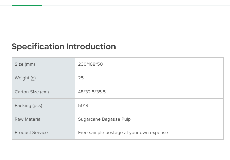Click the size value 230*168*50
This screenshot has width=230, height=160.
coord(90,64)
